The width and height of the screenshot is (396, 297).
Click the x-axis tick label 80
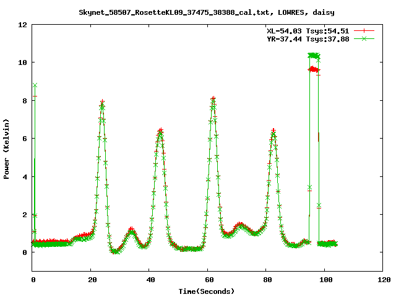[267, 280]
